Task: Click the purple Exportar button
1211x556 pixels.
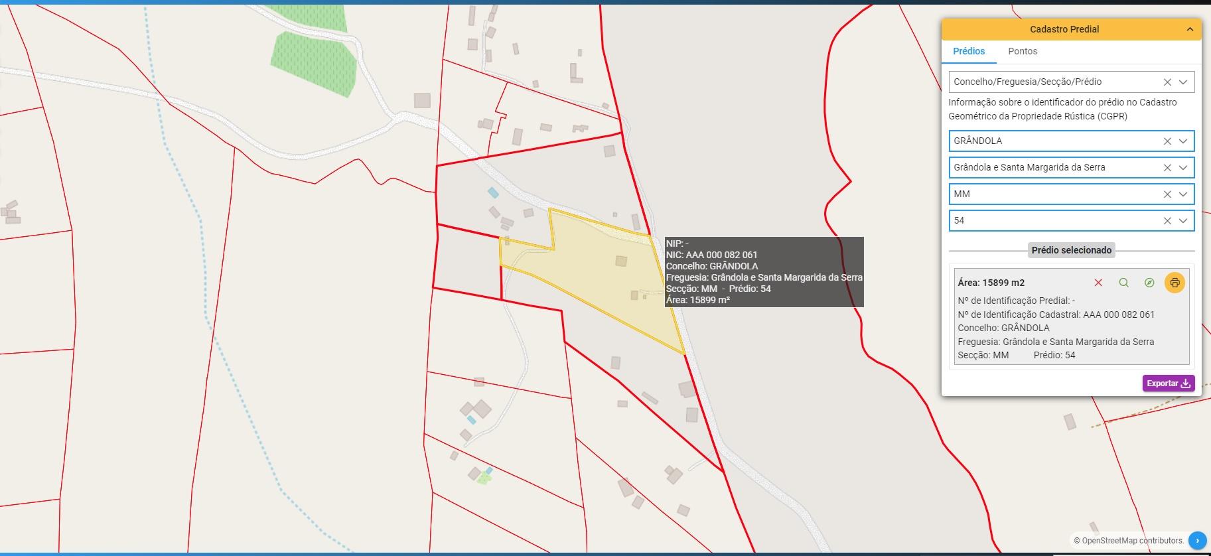Action: tap(1168, 383)
